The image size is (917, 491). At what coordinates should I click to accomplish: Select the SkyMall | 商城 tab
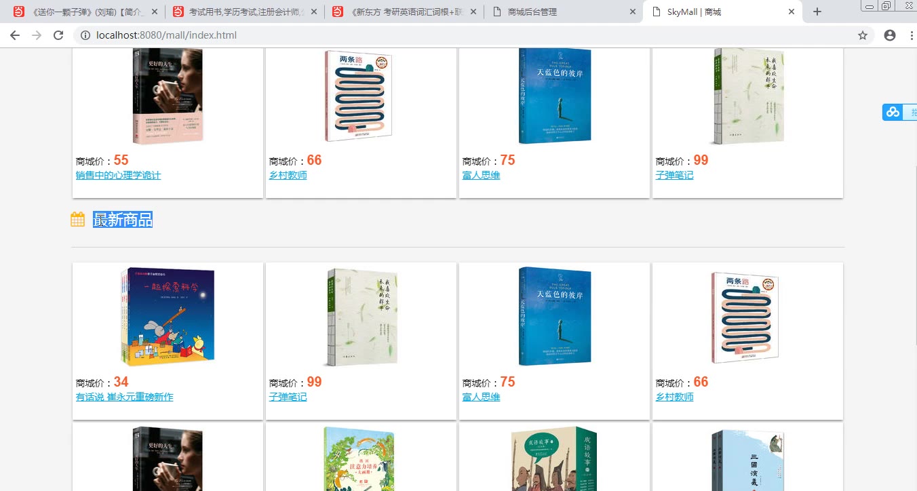point(722,12)
